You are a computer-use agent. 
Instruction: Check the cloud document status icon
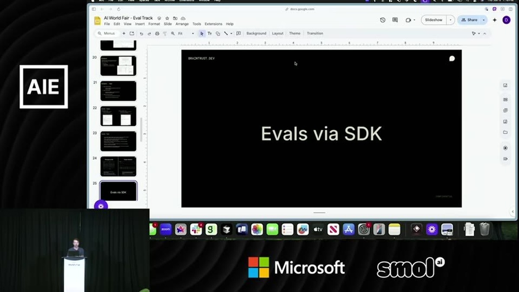(183, 18)
